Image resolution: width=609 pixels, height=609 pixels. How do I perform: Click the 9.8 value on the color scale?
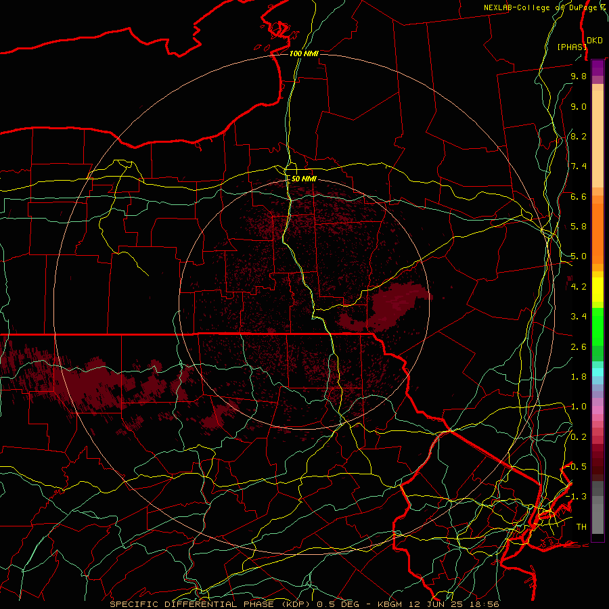[x=579, y=76]
